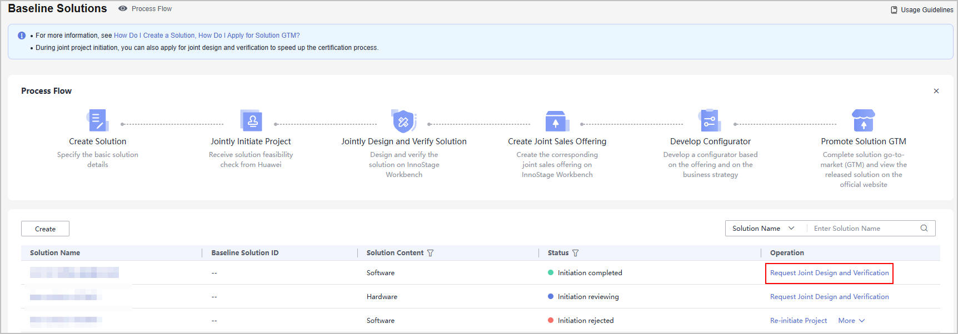The image size is (958, 334).
Task: Click the Create Solution step icon
Action: coord(97,120)
